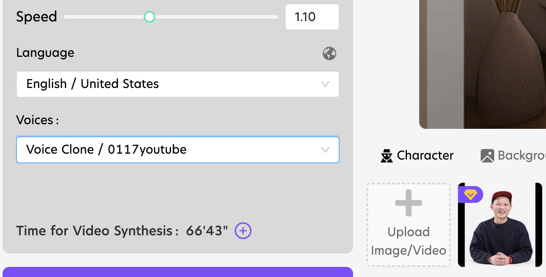Click the premium diamond badge on the avatar
The height and width of the screenshot is (277, 546).
pyautogui.click(x=470, y=194)
